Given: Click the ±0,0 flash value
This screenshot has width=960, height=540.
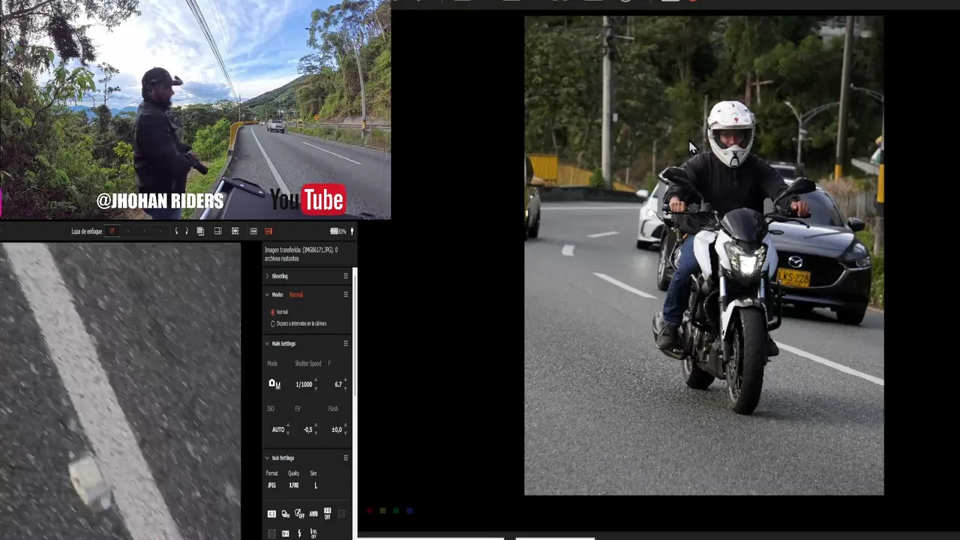Looking at the screenshot, I should (337, 430).
